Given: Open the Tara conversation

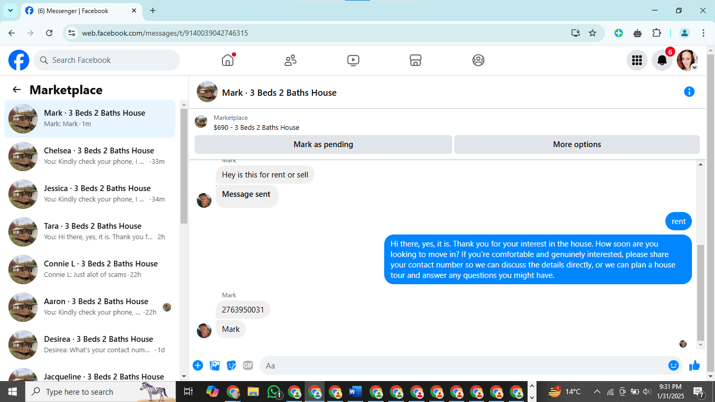Looking at the screenshot, I should [90, 232].
